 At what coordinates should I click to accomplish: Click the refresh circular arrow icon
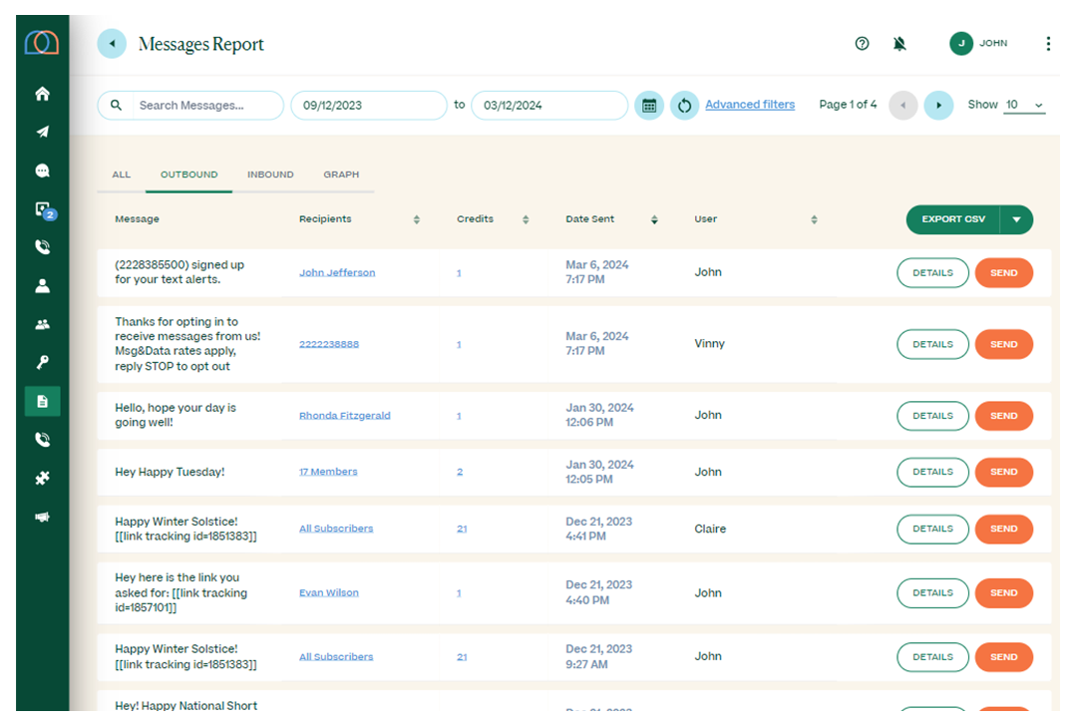click(x=684, y=106)
